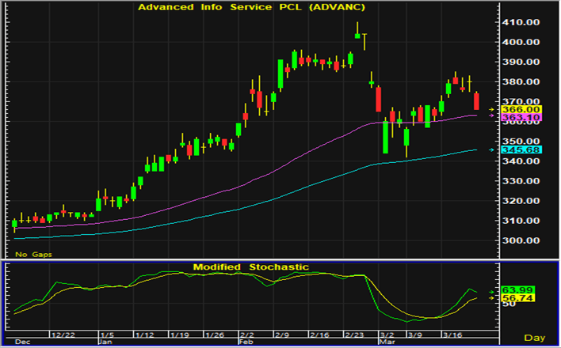Click the highest green candlestick near 410
The width and height of the screenshot is (561, 348).
(x=357, y=34)
